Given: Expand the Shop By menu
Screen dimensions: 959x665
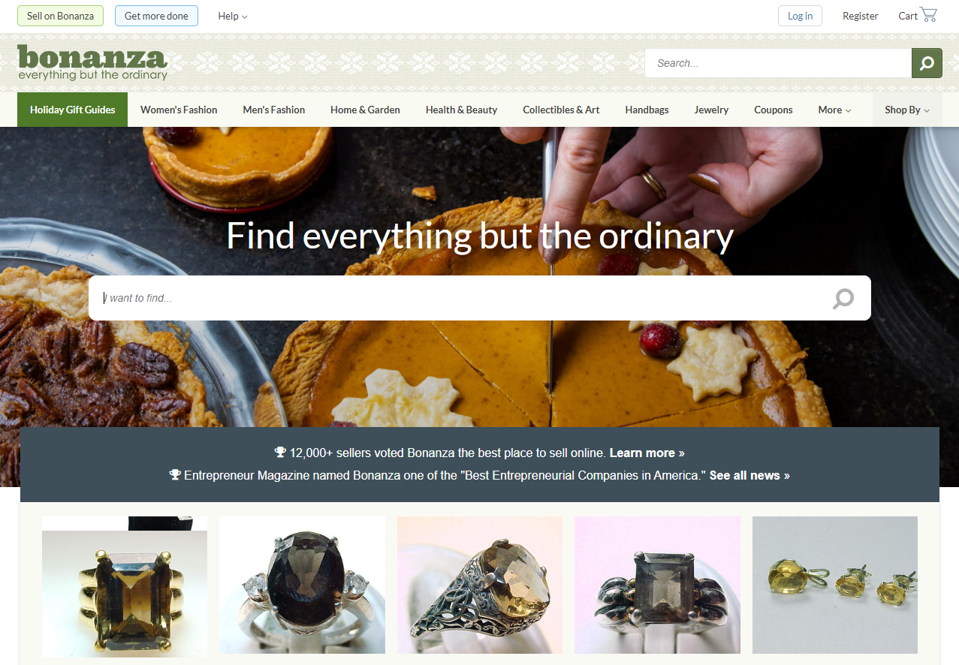Looking at the screenshot, I should coord(907,110).
